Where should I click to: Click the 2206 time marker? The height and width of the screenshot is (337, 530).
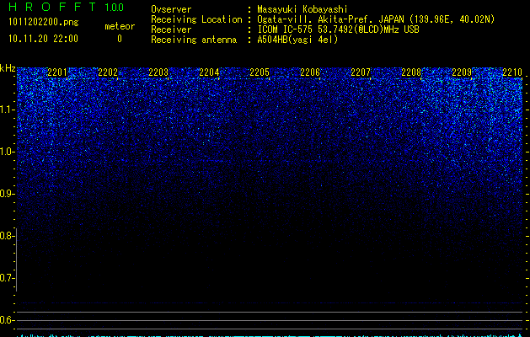pos(310,72)
